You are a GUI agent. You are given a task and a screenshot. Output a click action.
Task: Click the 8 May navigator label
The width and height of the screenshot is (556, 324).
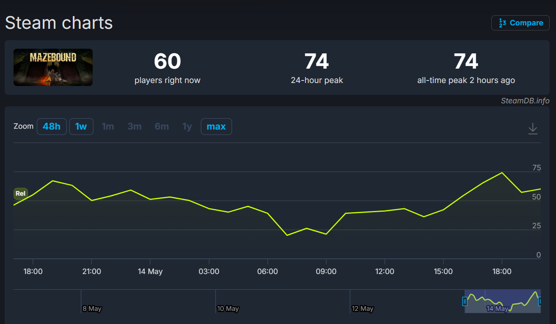pos(92,309)
